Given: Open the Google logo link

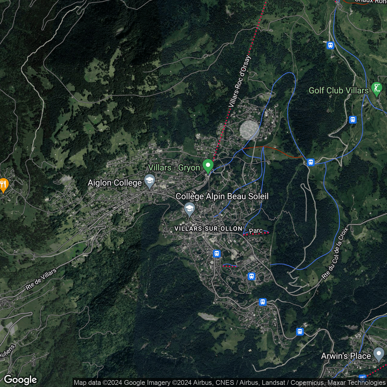Looking at the screenshot, I should (21, 380).
